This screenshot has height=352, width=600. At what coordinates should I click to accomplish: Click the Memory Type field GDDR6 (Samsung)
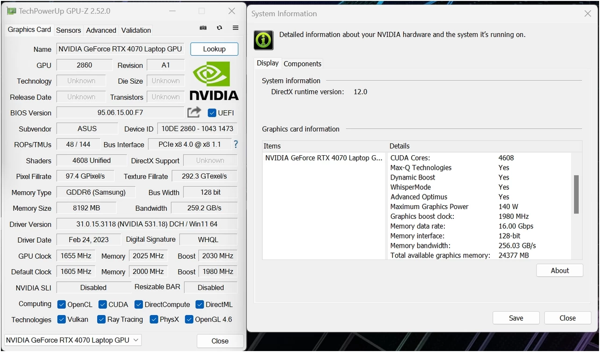pos(96,192)
